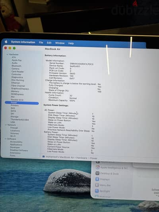This screenshot has height=212, width=159.
Task: Open Spotlight label in System Settings
Action: 105,191
